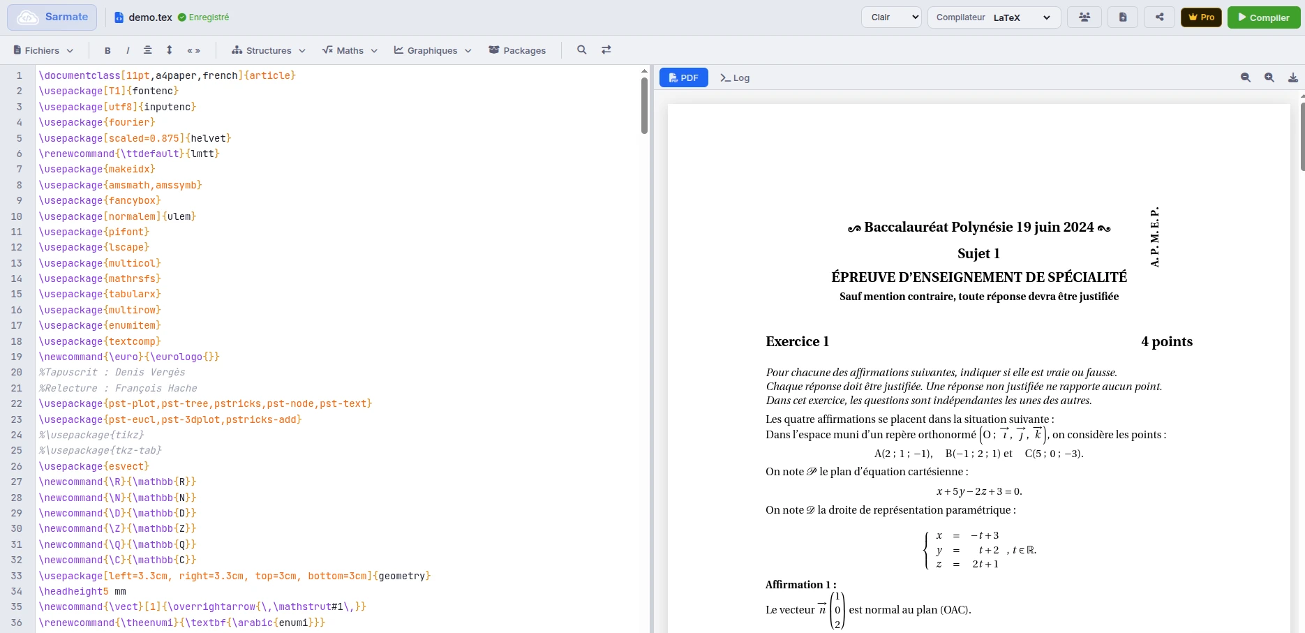This screenshot has width=1305, height=633.
Task: Expand the Maths menu
Action: 349,50
